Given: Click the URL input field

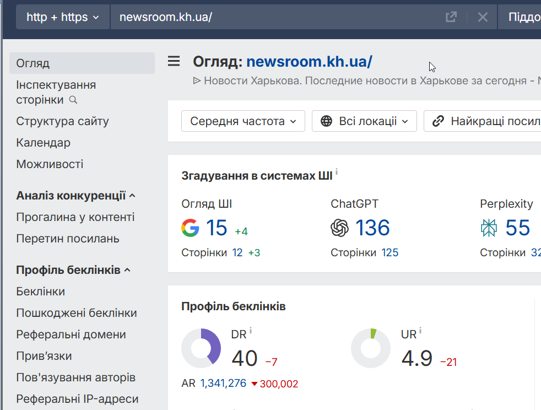Looking at the screenshot, I should 275,17.
